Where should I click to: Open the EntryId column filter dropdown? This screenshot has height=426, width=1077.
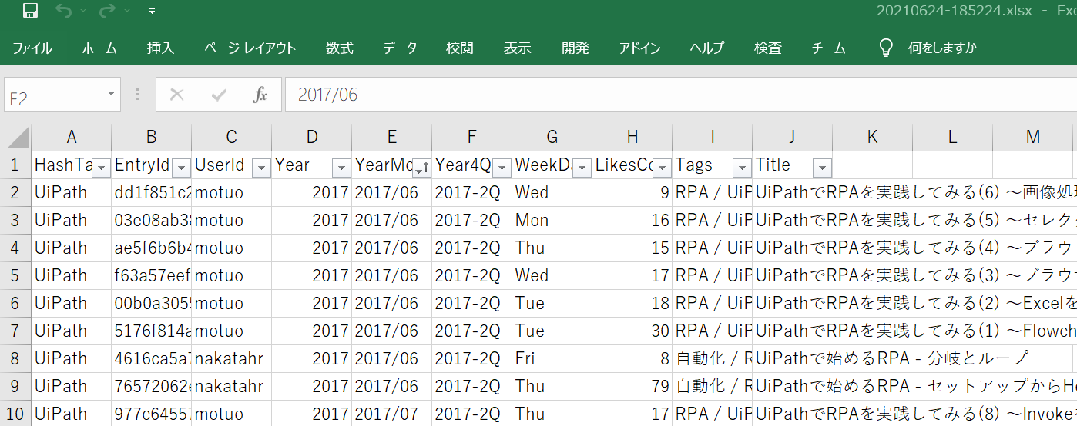click(x=182, y=168)
